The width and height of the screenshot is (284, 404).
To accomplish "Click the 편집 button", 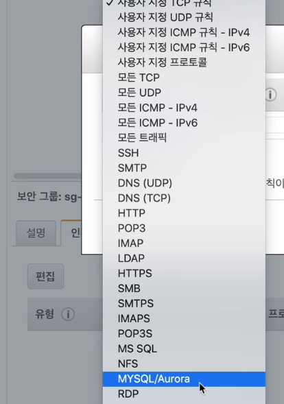I will tap(45, 276).
